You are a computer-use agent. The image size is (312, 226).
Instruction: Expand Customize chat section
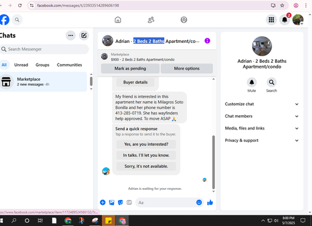(x=261, y=104)
